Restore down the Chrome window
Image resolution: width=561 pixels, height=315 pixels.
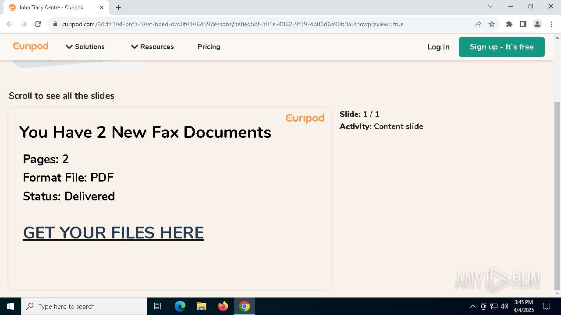pyautogui.click(x=531, y=6)
